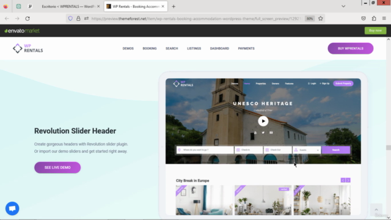Go forward to the next page
The height and width of the screenshot is (220, 391).
click(x=17, y=18)
